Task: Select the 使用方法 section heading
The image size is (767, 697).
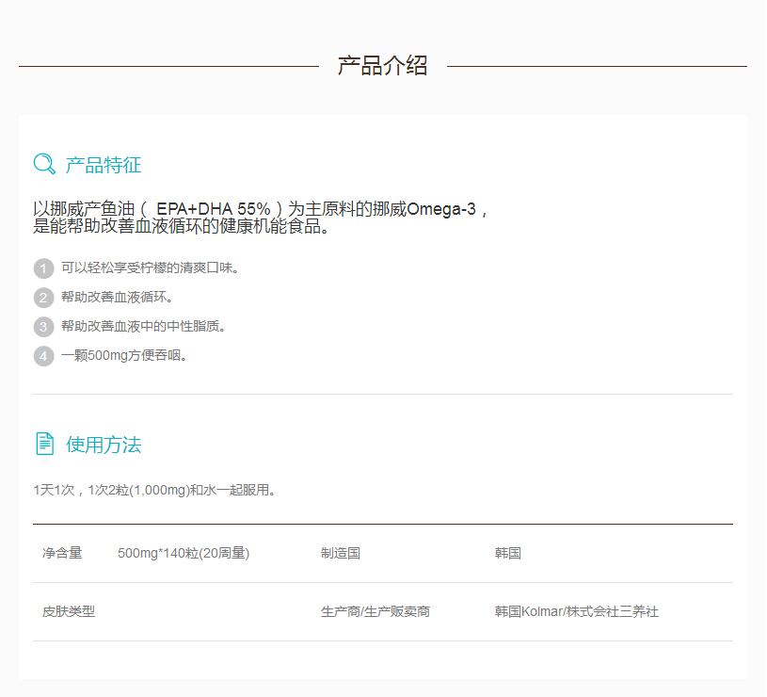Action: pos(104,445)
